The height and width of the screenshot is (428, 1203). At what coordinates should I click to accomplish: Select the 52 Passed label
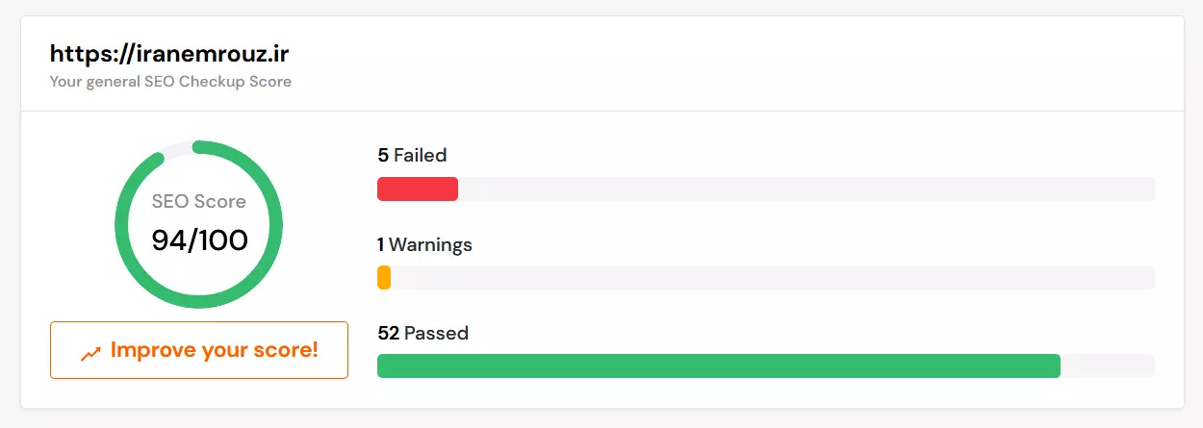(423, 334)
